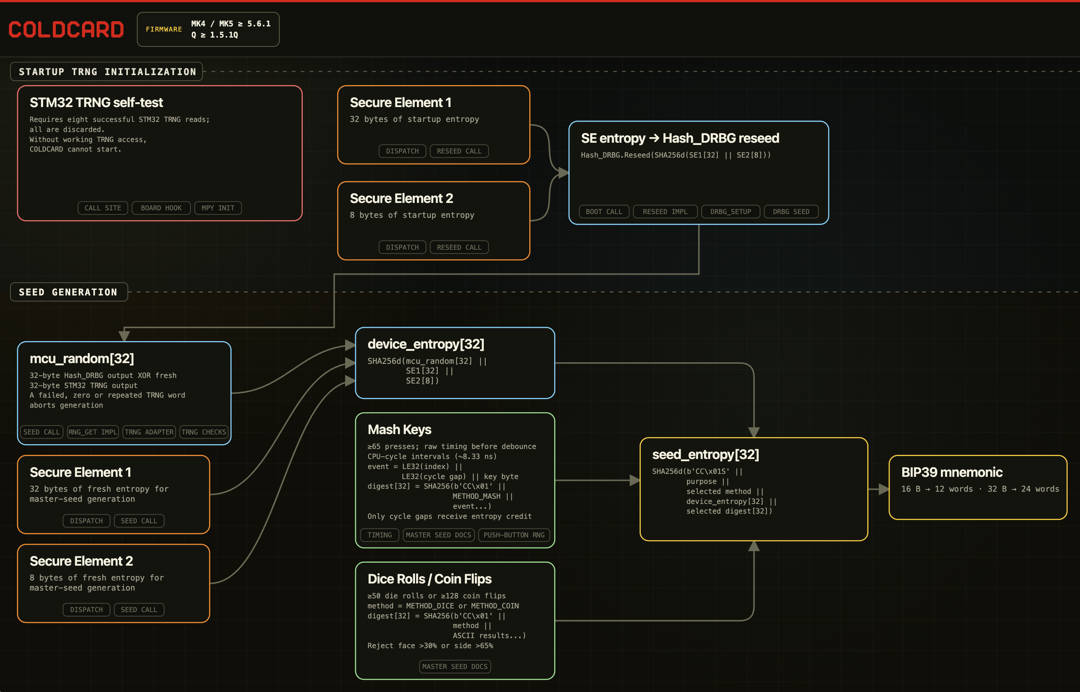Click the 'mcu_random[32]' heading
The image size is (1080, 692).
pyautogui.click(x=82, y=358)
